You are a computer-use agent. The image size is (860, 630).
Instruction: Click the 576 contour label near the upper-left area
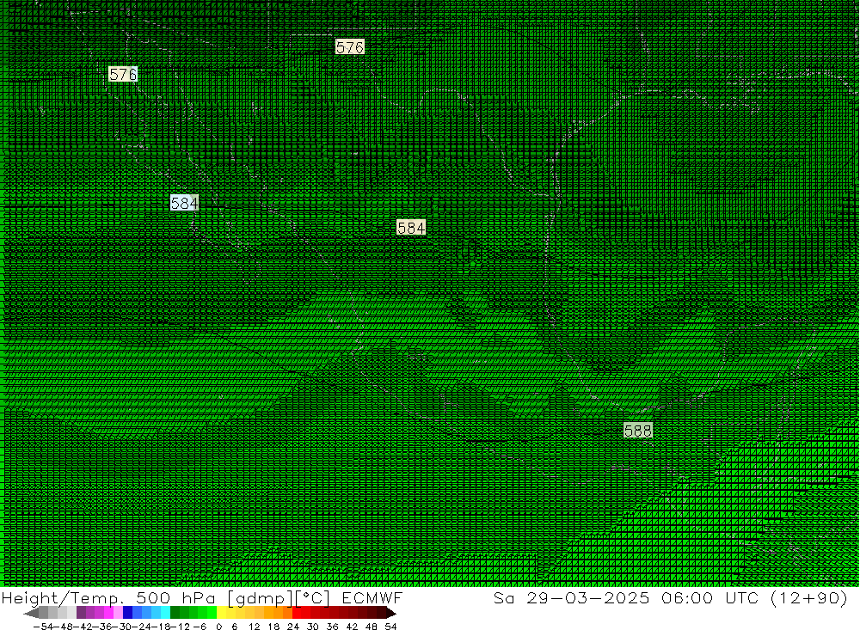pyautogui.click(x=123, y=74)
